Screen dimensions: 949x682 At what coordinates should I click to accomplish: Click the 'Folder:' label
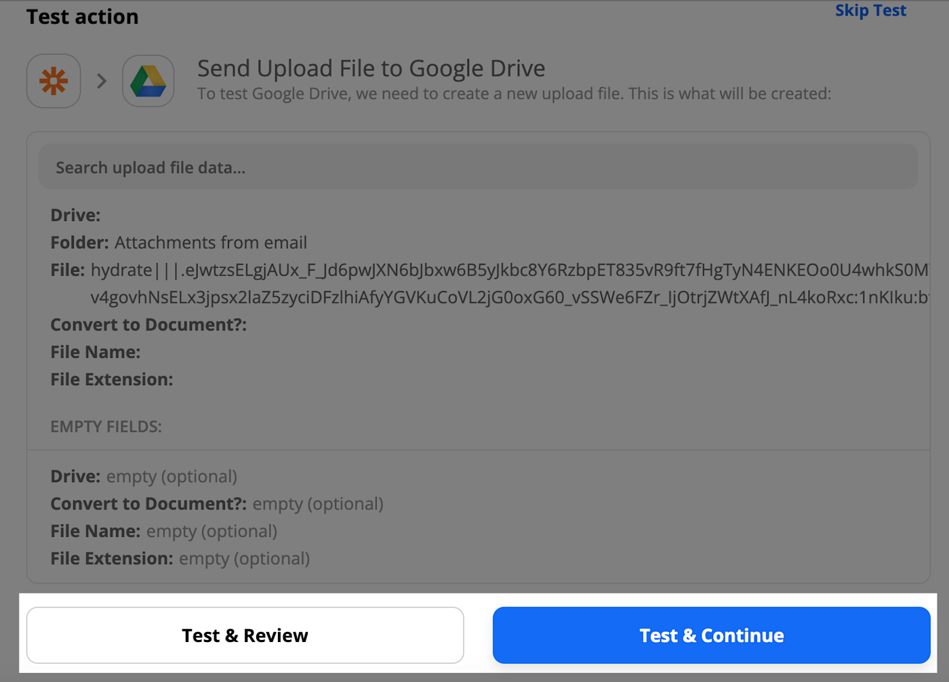point(79,243)
